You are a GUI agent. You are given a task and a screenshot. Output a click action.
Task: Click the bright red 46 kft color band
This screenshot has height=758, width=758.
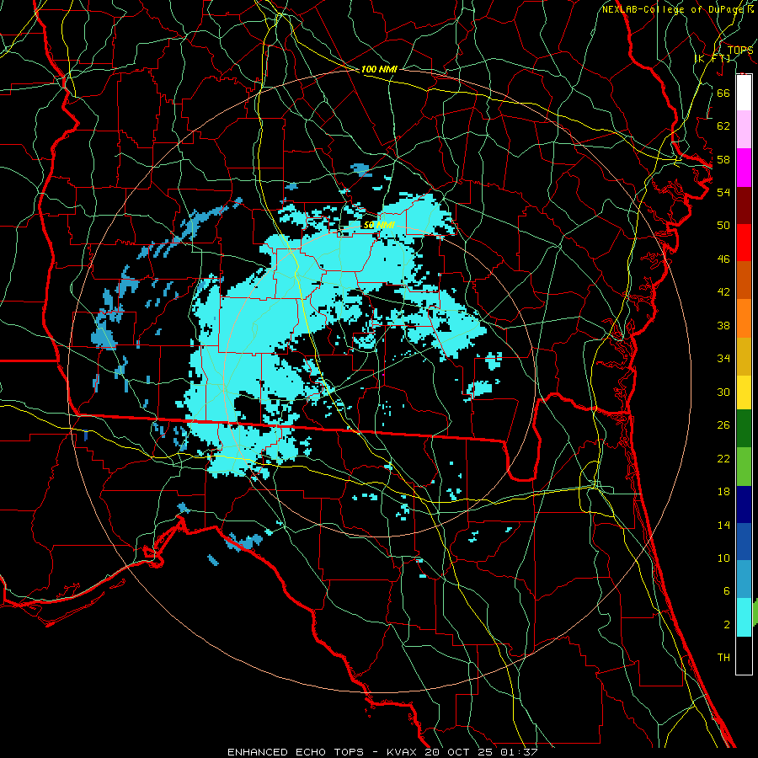click(744, 243)
